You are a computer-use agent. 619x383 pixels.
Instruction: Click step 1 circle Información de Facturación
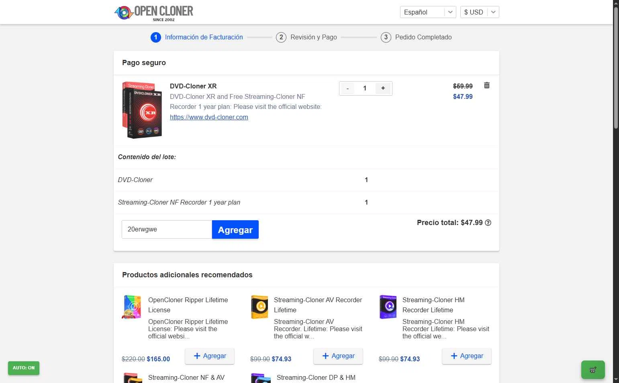point(156,37)
